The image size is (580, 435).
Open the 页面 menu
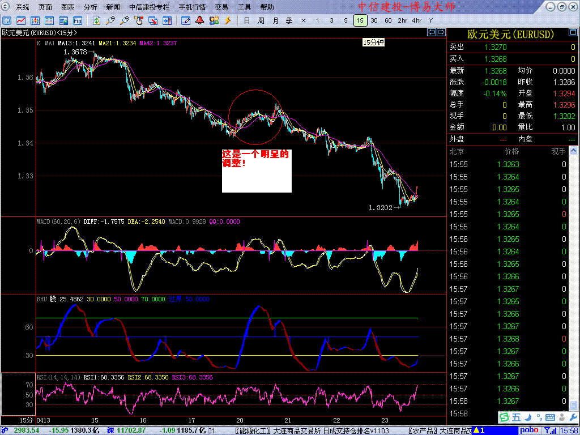(x=45, y=7)
